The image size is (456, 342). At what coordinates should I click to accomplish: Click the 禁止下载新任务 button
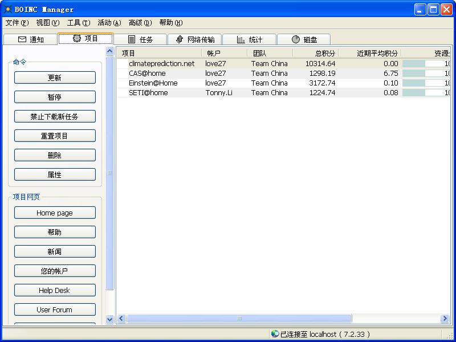pos(55,116)
